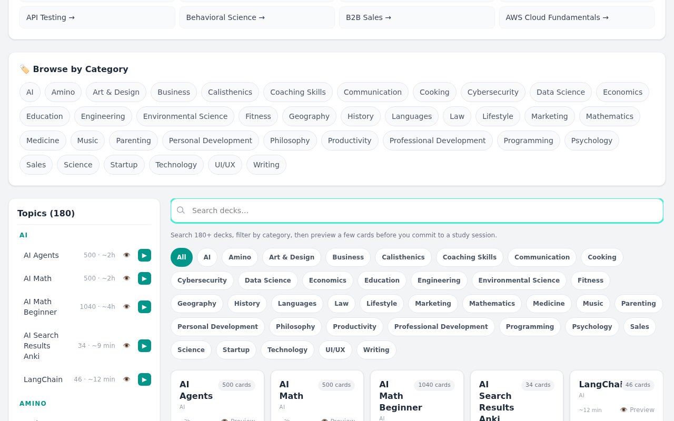Play the AI Search Results Anki deck
Screen dimensions: 674x421
tap(144, 346)
